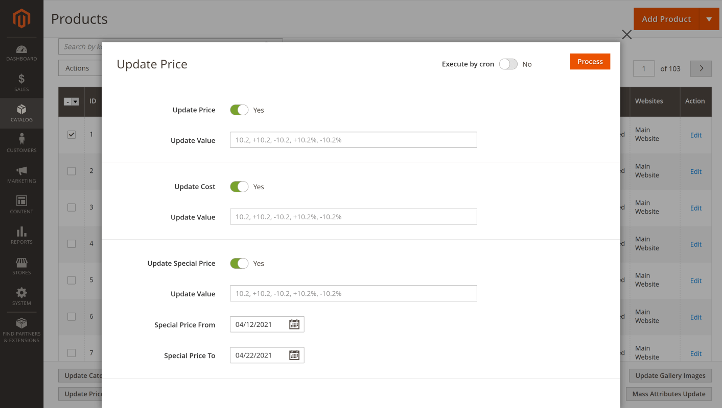The width and height of the screenshot is (722, 408).
Task: Toggle Execute by cron on
Action: 508,64
